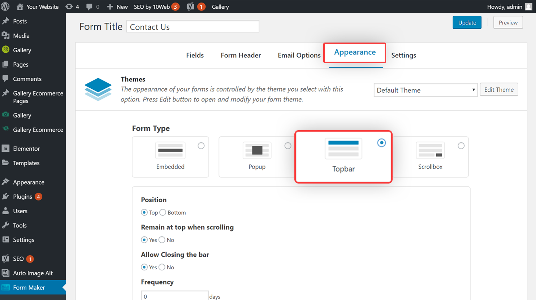Screen dimensions: 536x300
Task: Click the Templates folder icon
Action: click(x=5, y=162)
